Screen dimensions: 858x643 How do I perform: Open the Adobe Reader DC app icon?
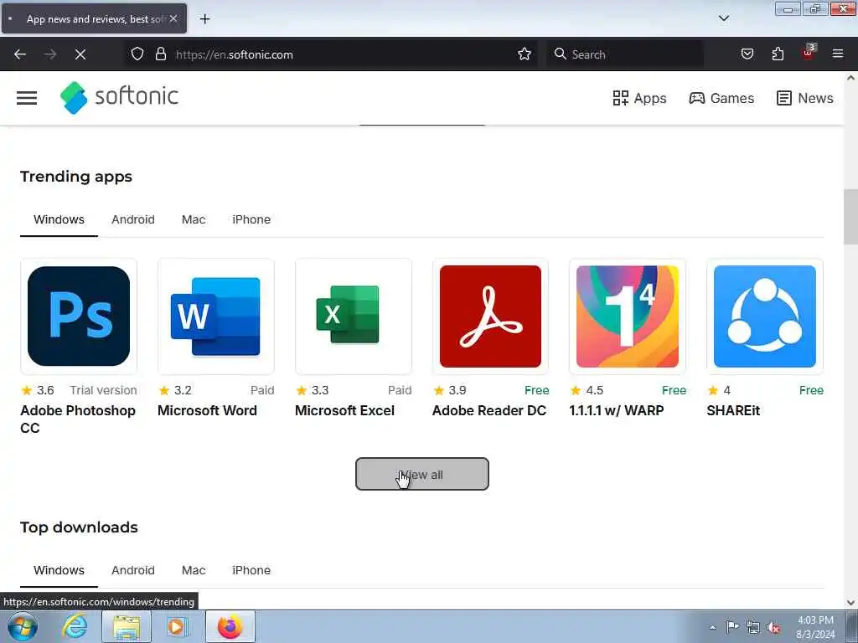(x=490, y=316)
